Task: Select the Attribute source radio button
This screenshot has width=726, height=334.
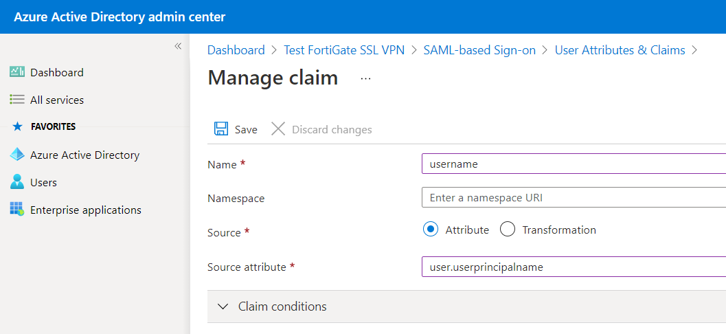Action: click(431, 230)
